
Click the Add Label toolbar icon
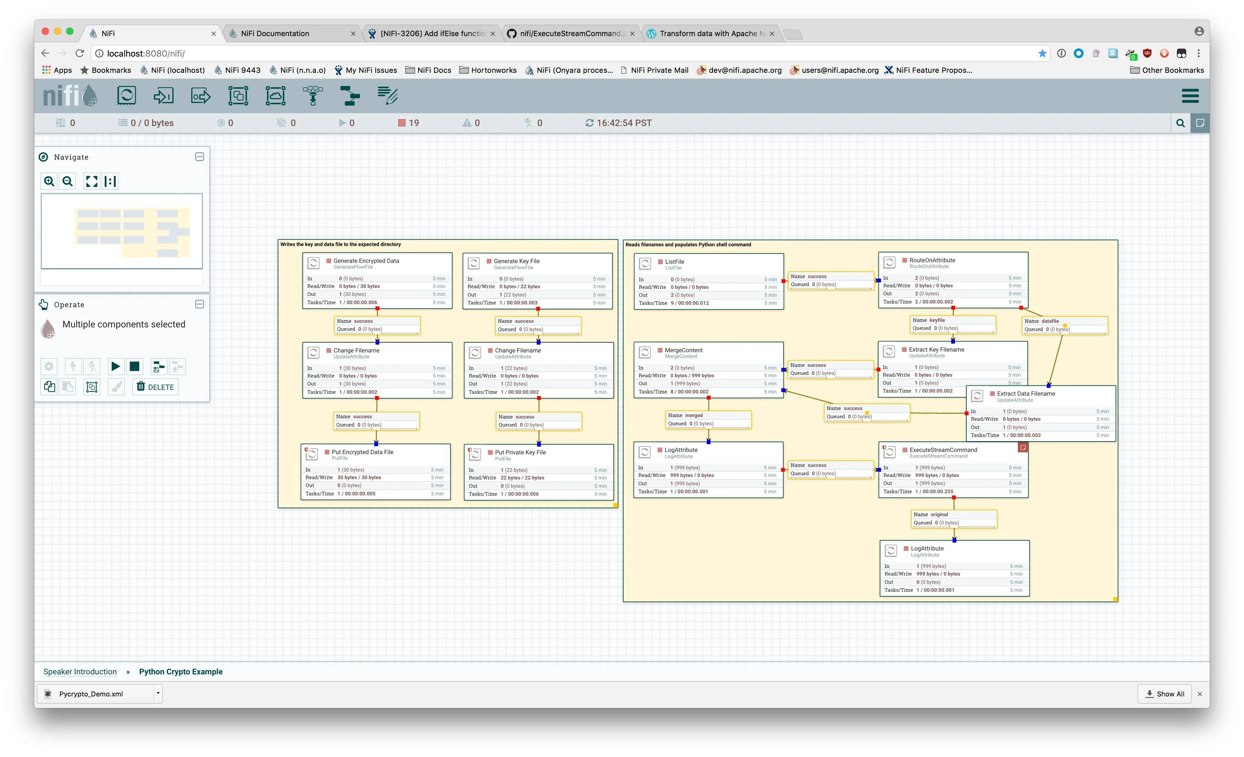(x=387, y=95)
